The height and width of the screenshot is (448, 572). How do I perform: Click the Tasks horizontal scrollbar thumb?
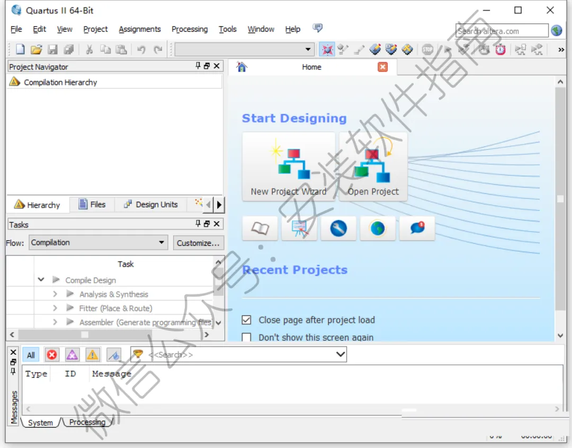pos(85,335)
